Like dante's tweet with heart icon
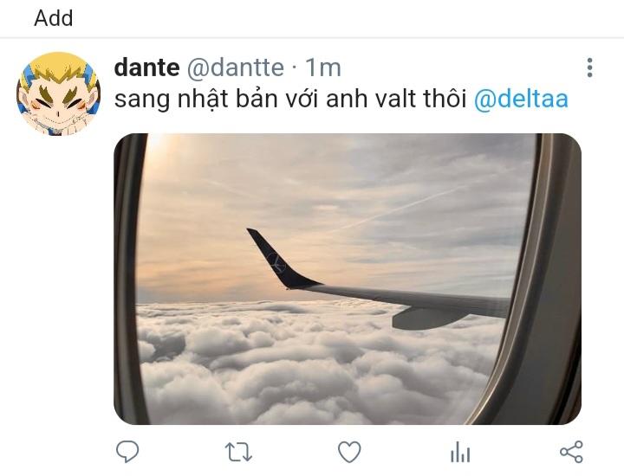The width and height of the screenshot is (624, 476). click(349, 452)
